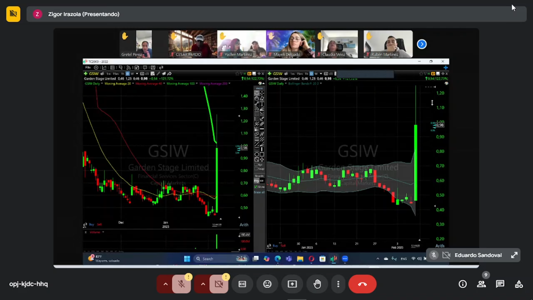Open more options three-dot menu
The height and width of the screenshot is (300, 533).
pos(338,284)
